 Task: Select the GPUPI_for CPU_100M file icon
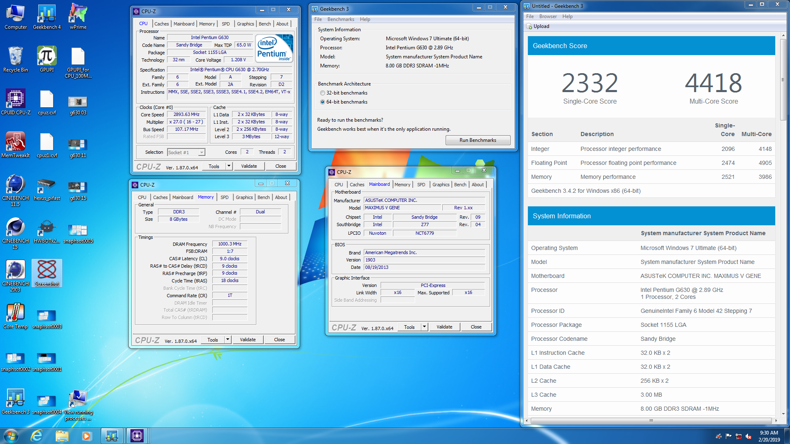click(x=78, y=62)
